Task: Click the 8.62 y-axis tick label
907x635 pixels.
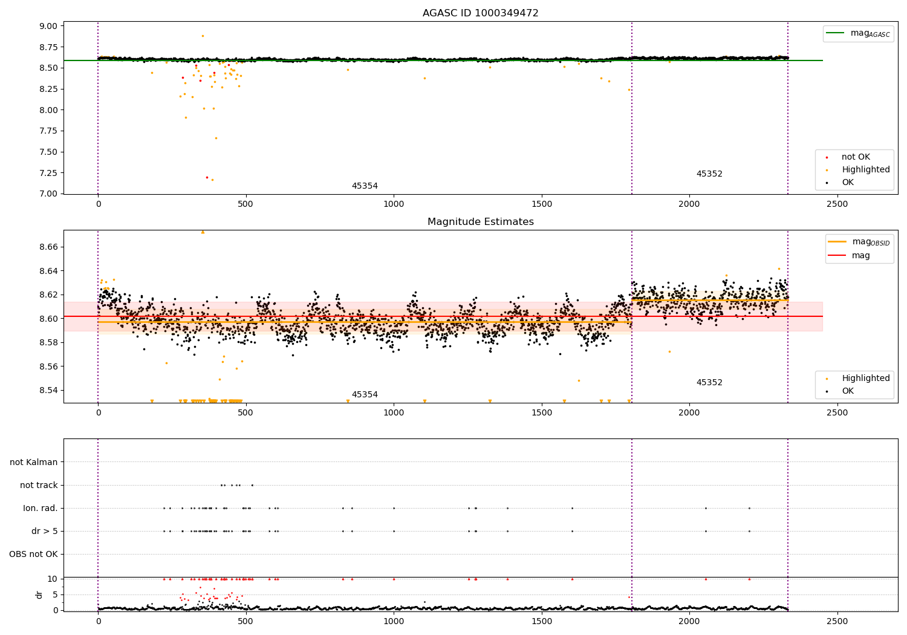Action: (x=48, y=295)
